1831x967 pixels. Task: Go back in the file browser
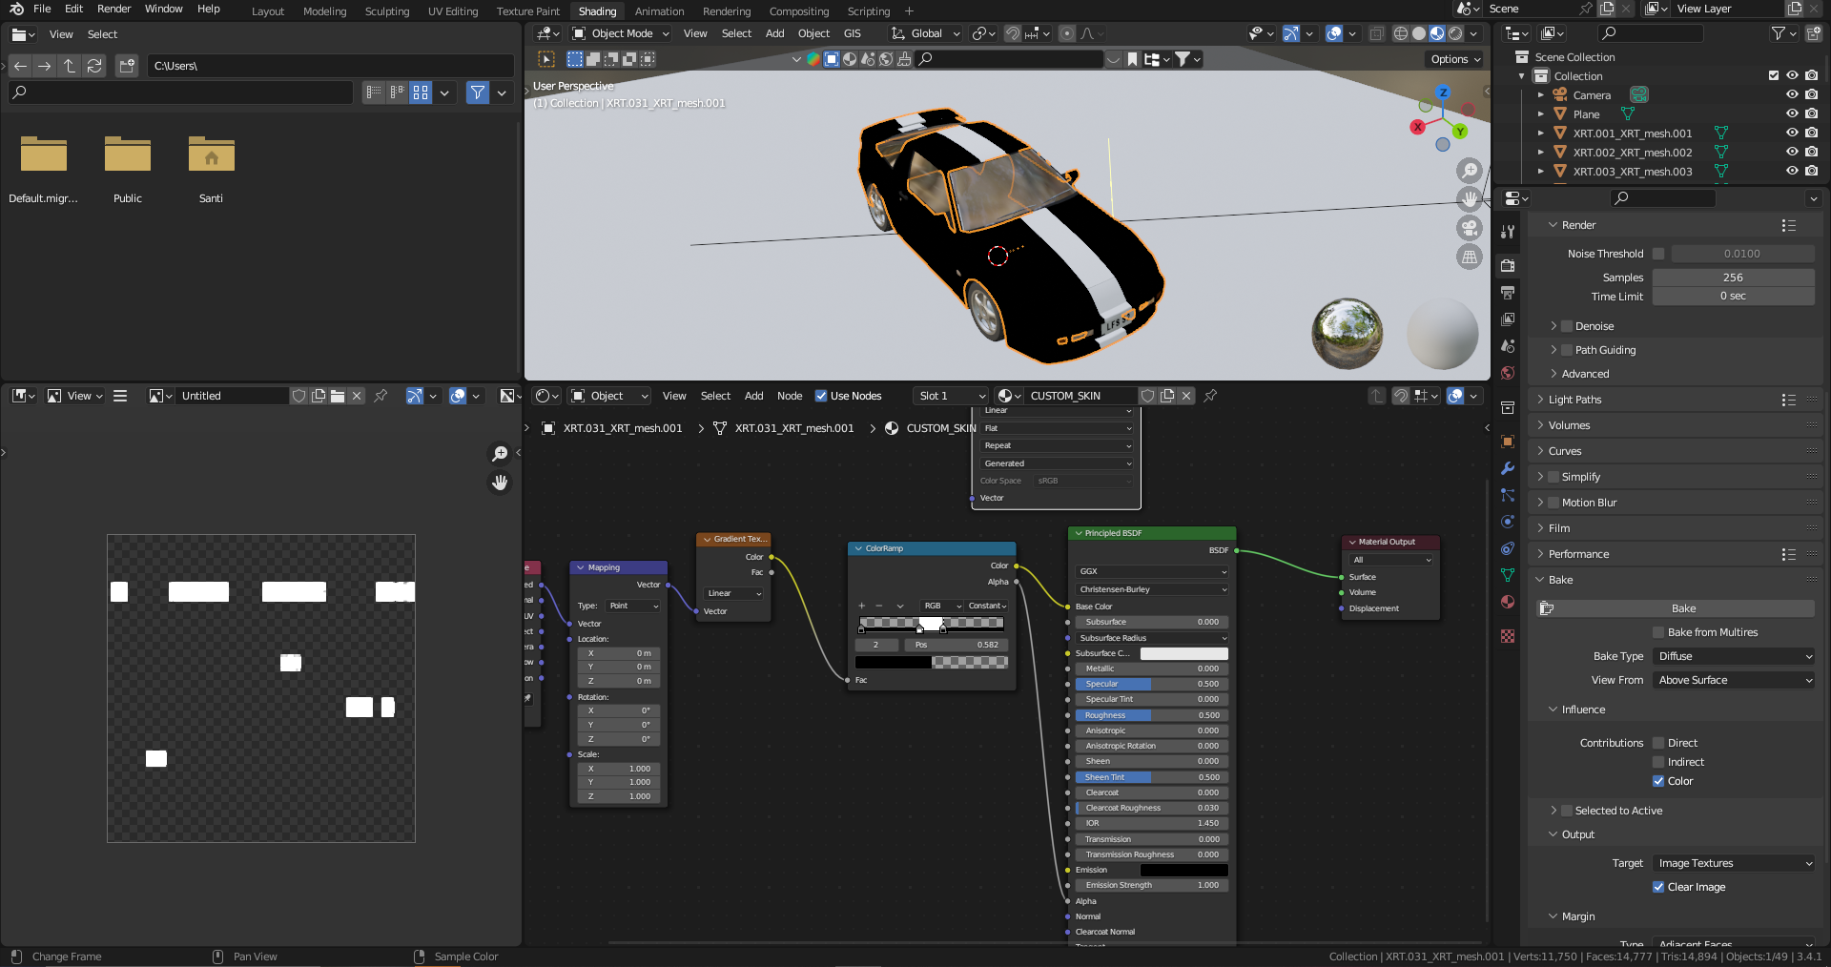pos(20,66)
